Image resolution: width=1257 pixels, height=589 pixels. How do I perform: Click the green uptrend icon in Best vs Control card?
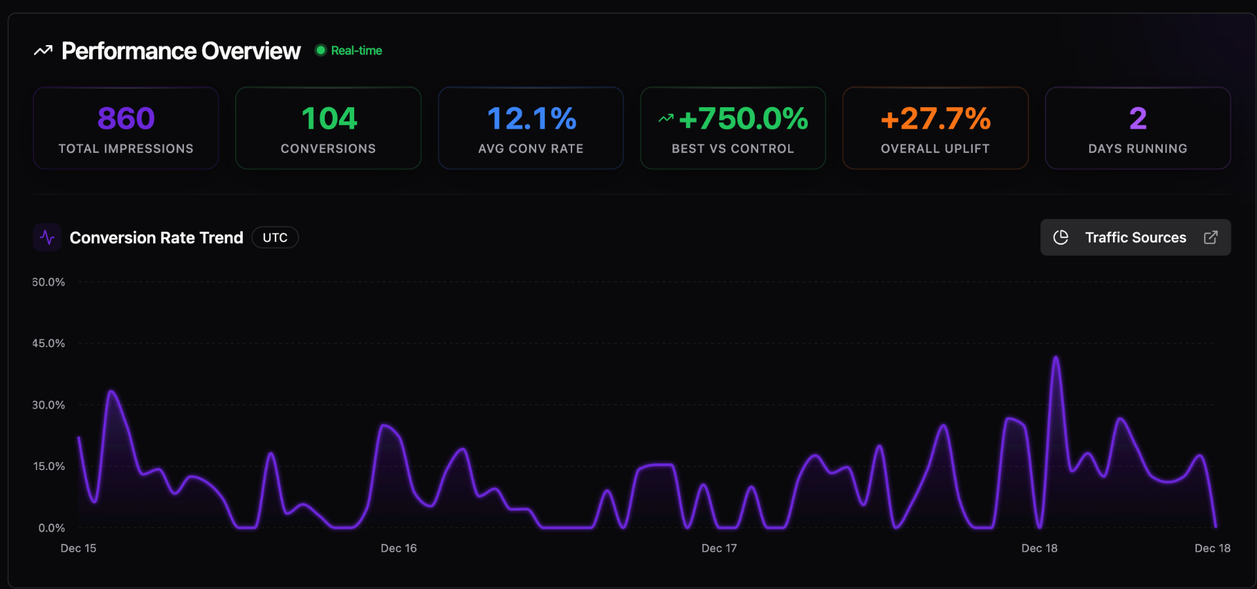(x=666, y=118)
